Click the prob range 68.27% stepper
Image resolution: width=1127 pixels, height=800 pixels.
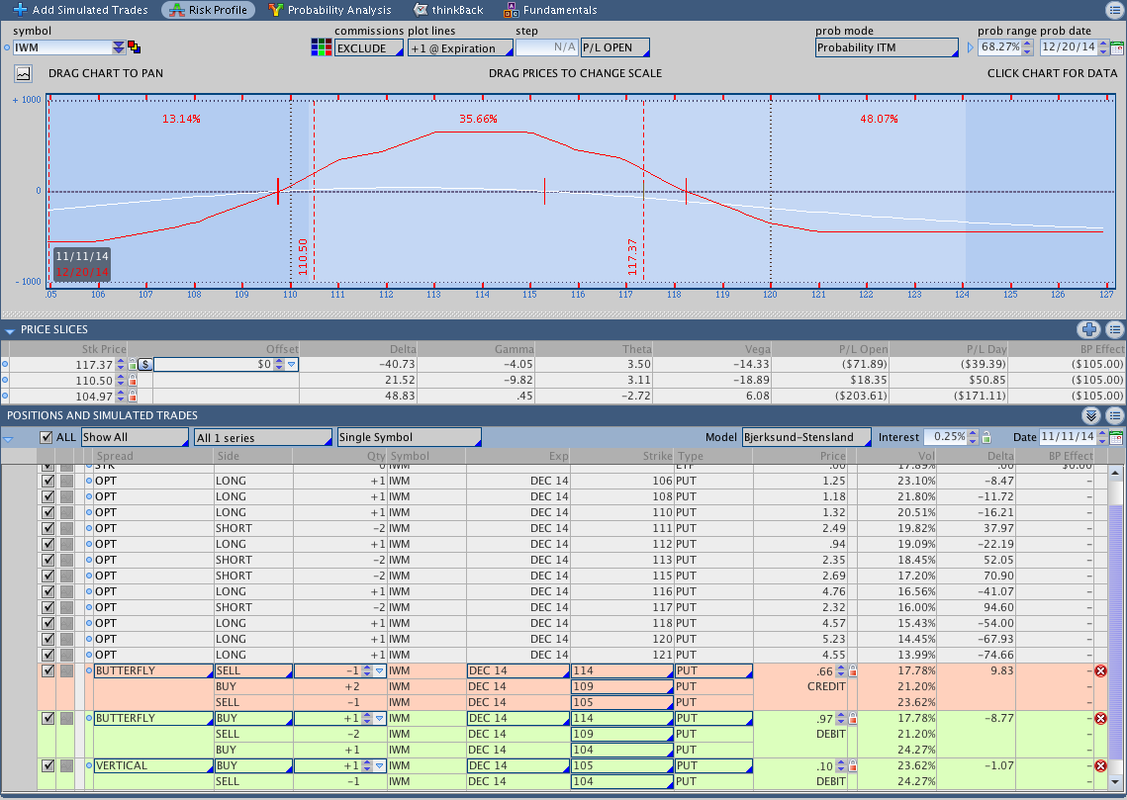1028,47
